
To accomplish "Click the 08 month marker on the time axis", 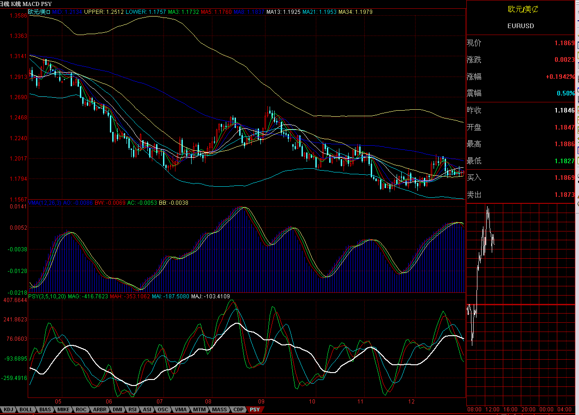I will [208, 401].
